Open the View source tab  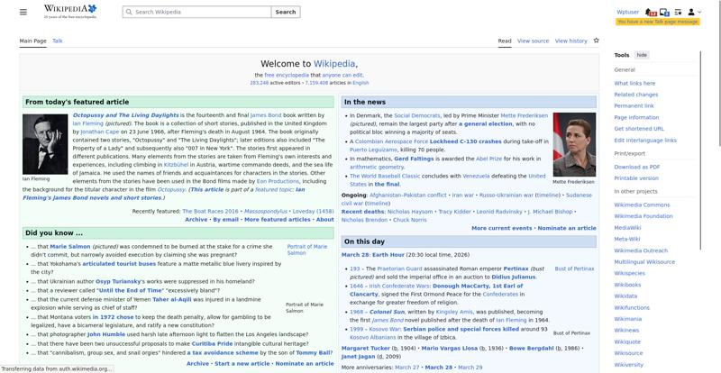(x=533, y=41)
